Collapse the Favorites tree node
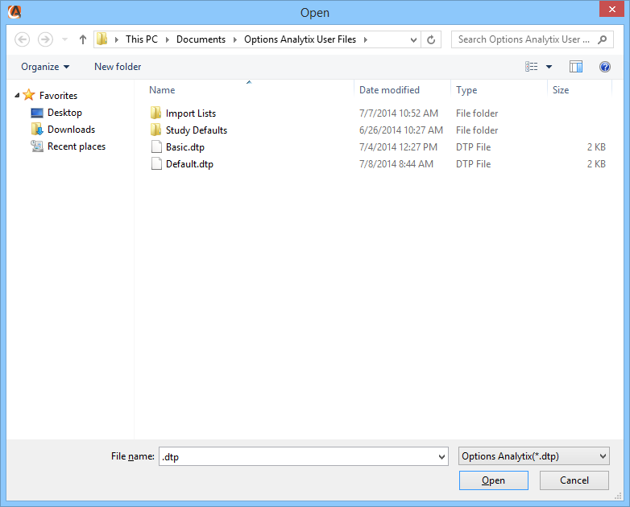 click(x=17, y=95)
